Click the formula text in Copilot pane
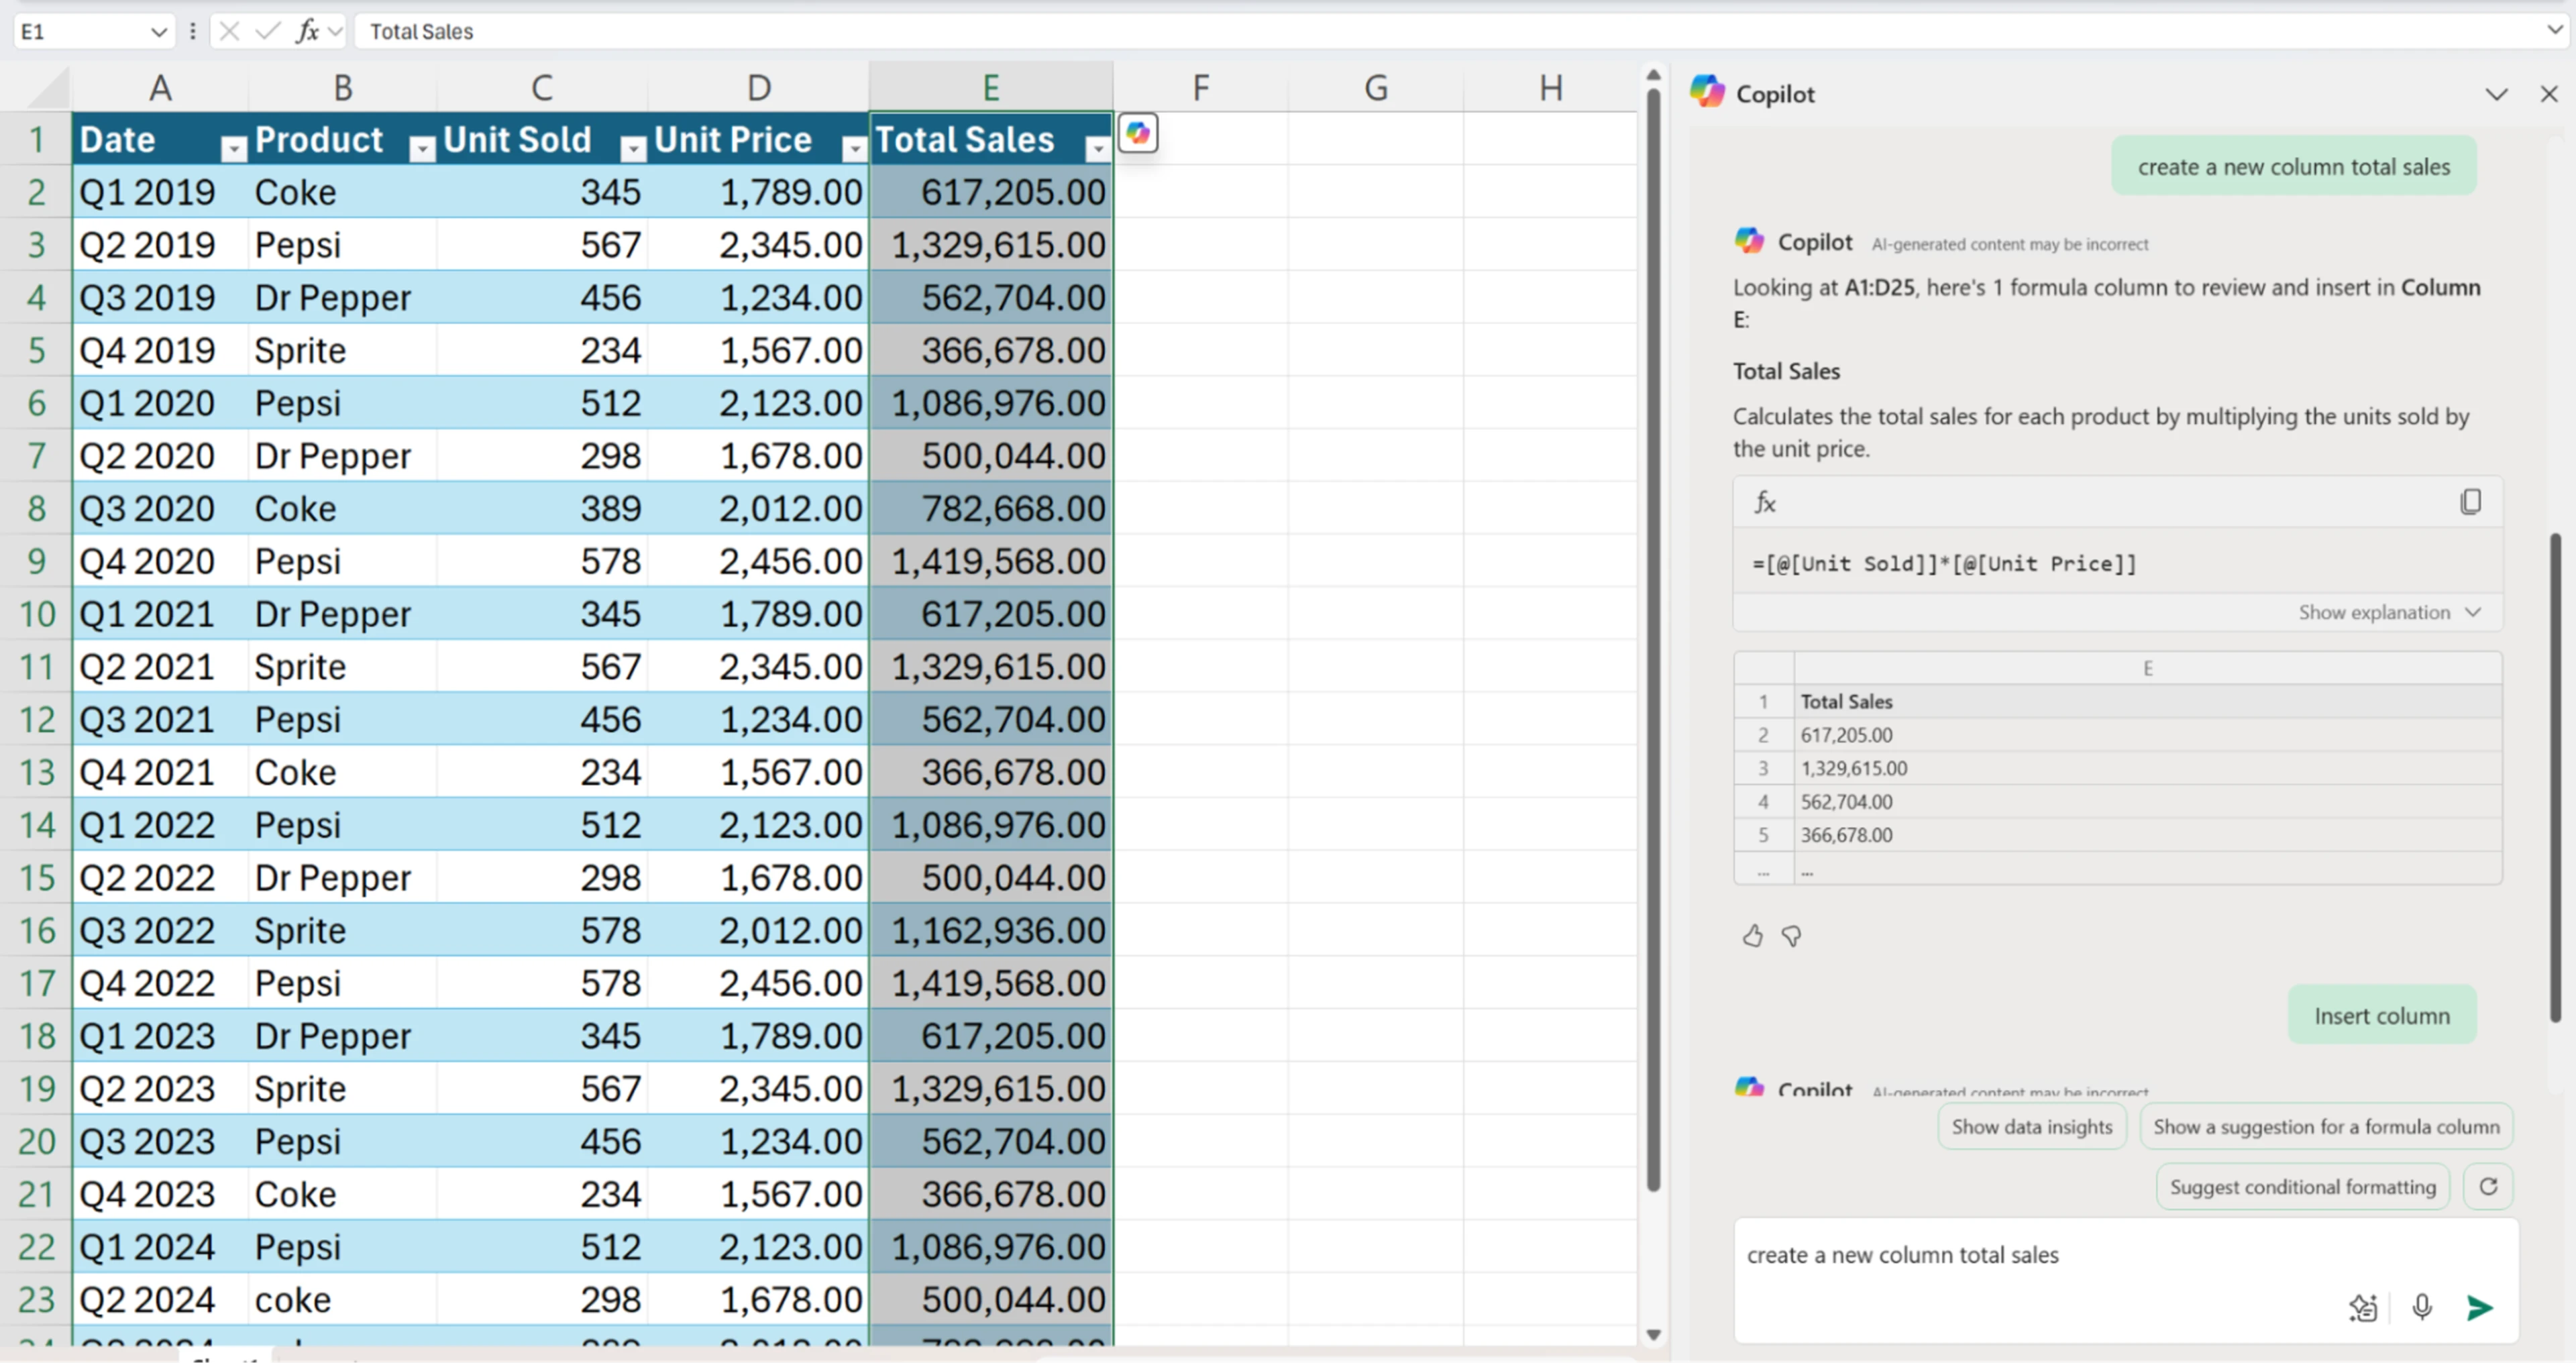Viewport: 2576px width, 1363px height. tap(1943, 563)
